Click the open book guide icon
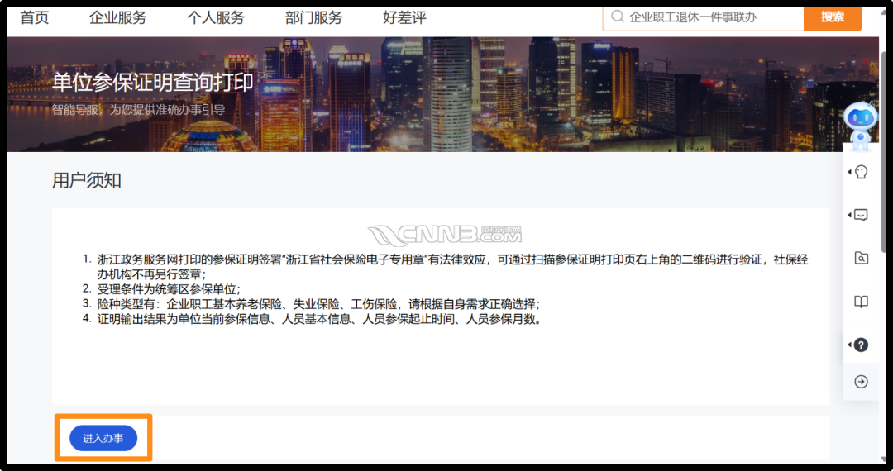This screenshot has height=471, width=893. coord(862,302)
